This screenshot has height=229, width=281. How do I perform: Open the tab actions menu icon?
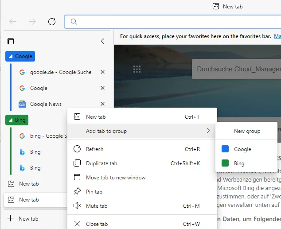coord(11,41)
